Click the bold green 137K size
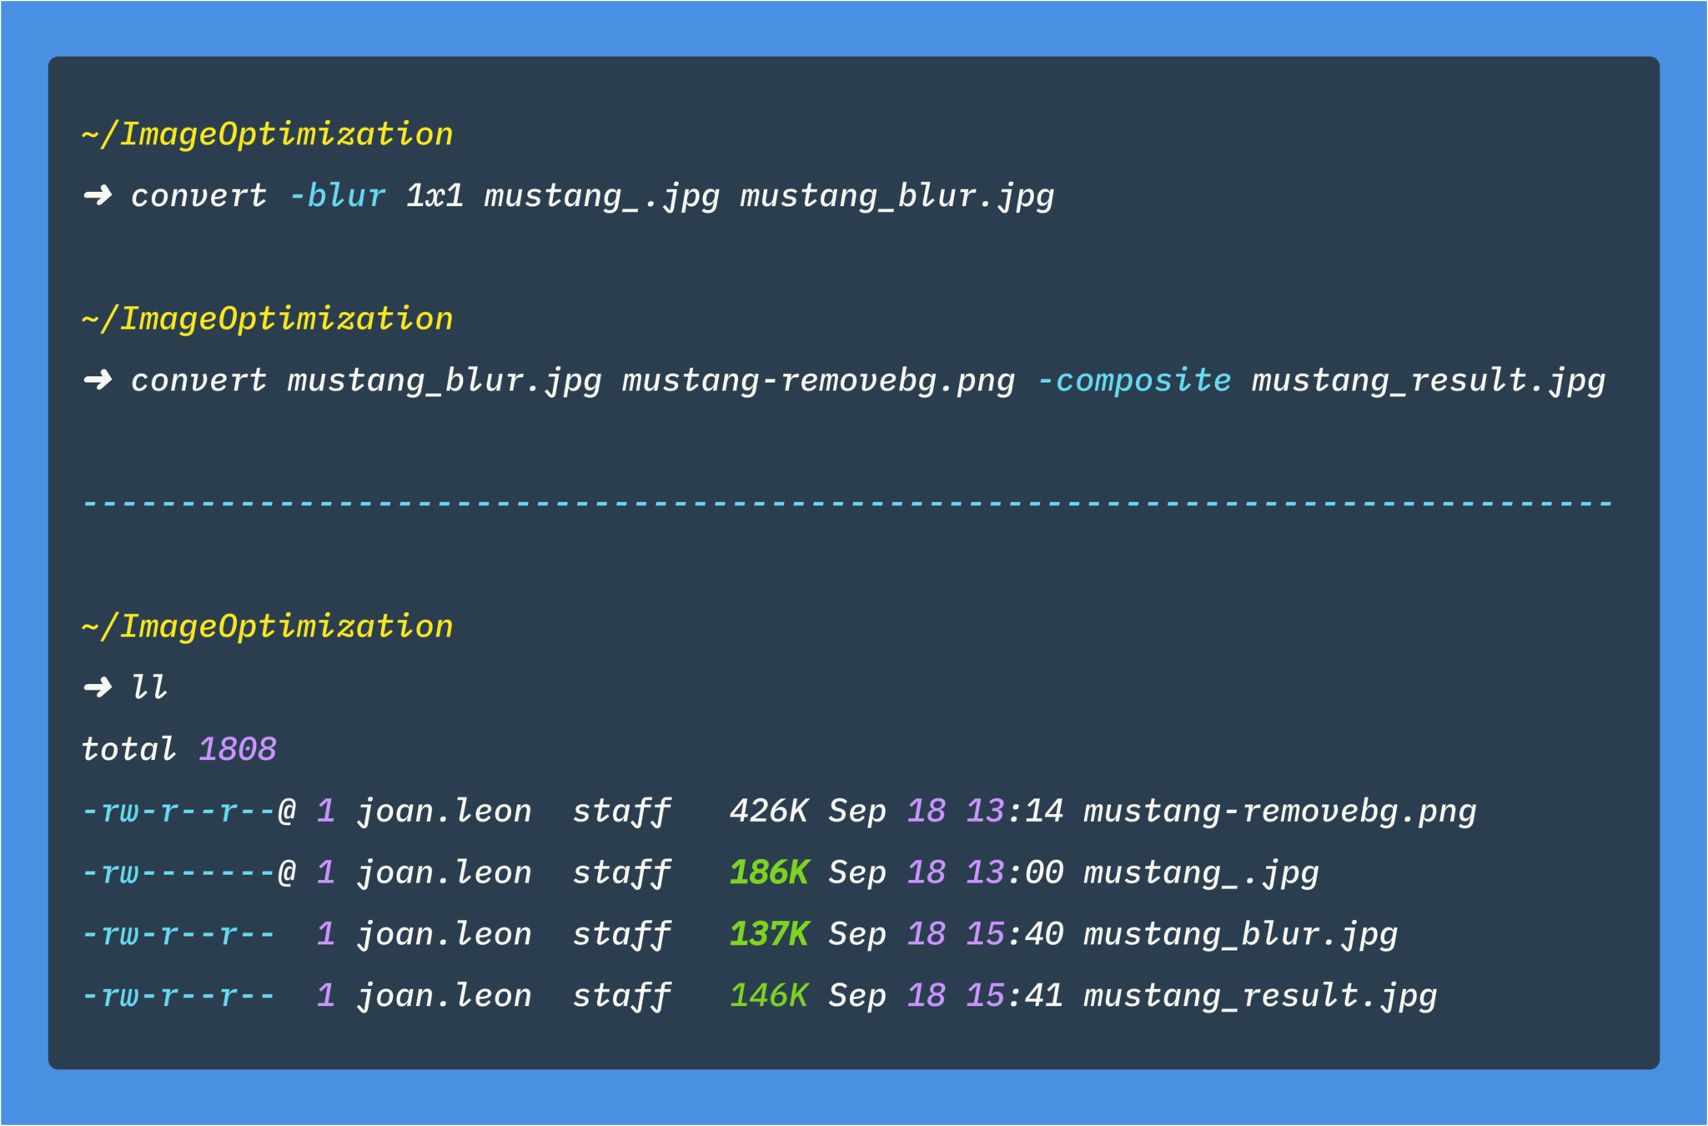1708x1126 pixels. (x=768, y=934)
